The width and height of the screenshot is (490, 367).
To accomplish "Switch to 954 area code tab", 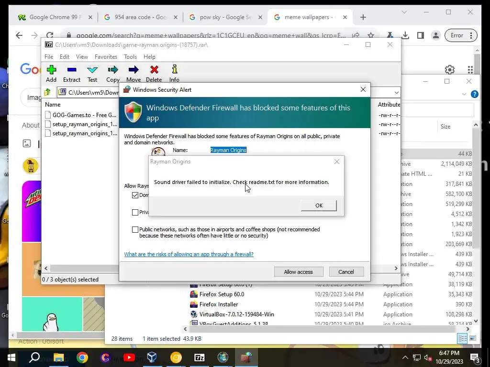I will coord(140,17).
